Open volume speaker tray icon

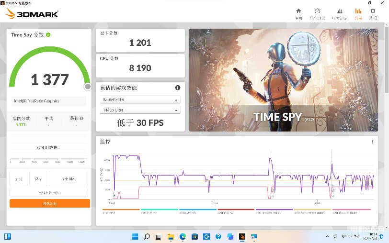click(x=350, y=237)
